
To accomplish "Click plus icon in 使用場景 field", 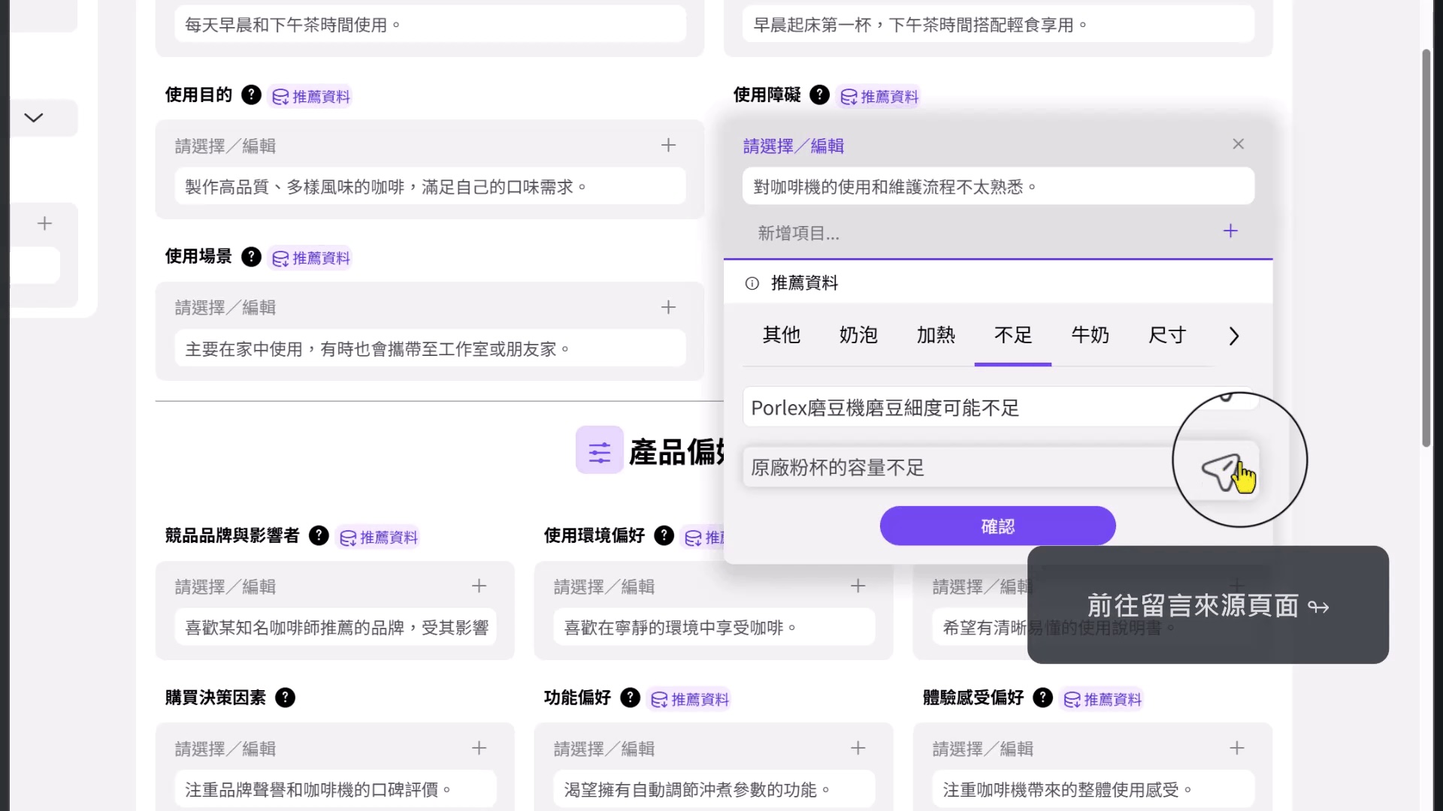I will 668,307.
